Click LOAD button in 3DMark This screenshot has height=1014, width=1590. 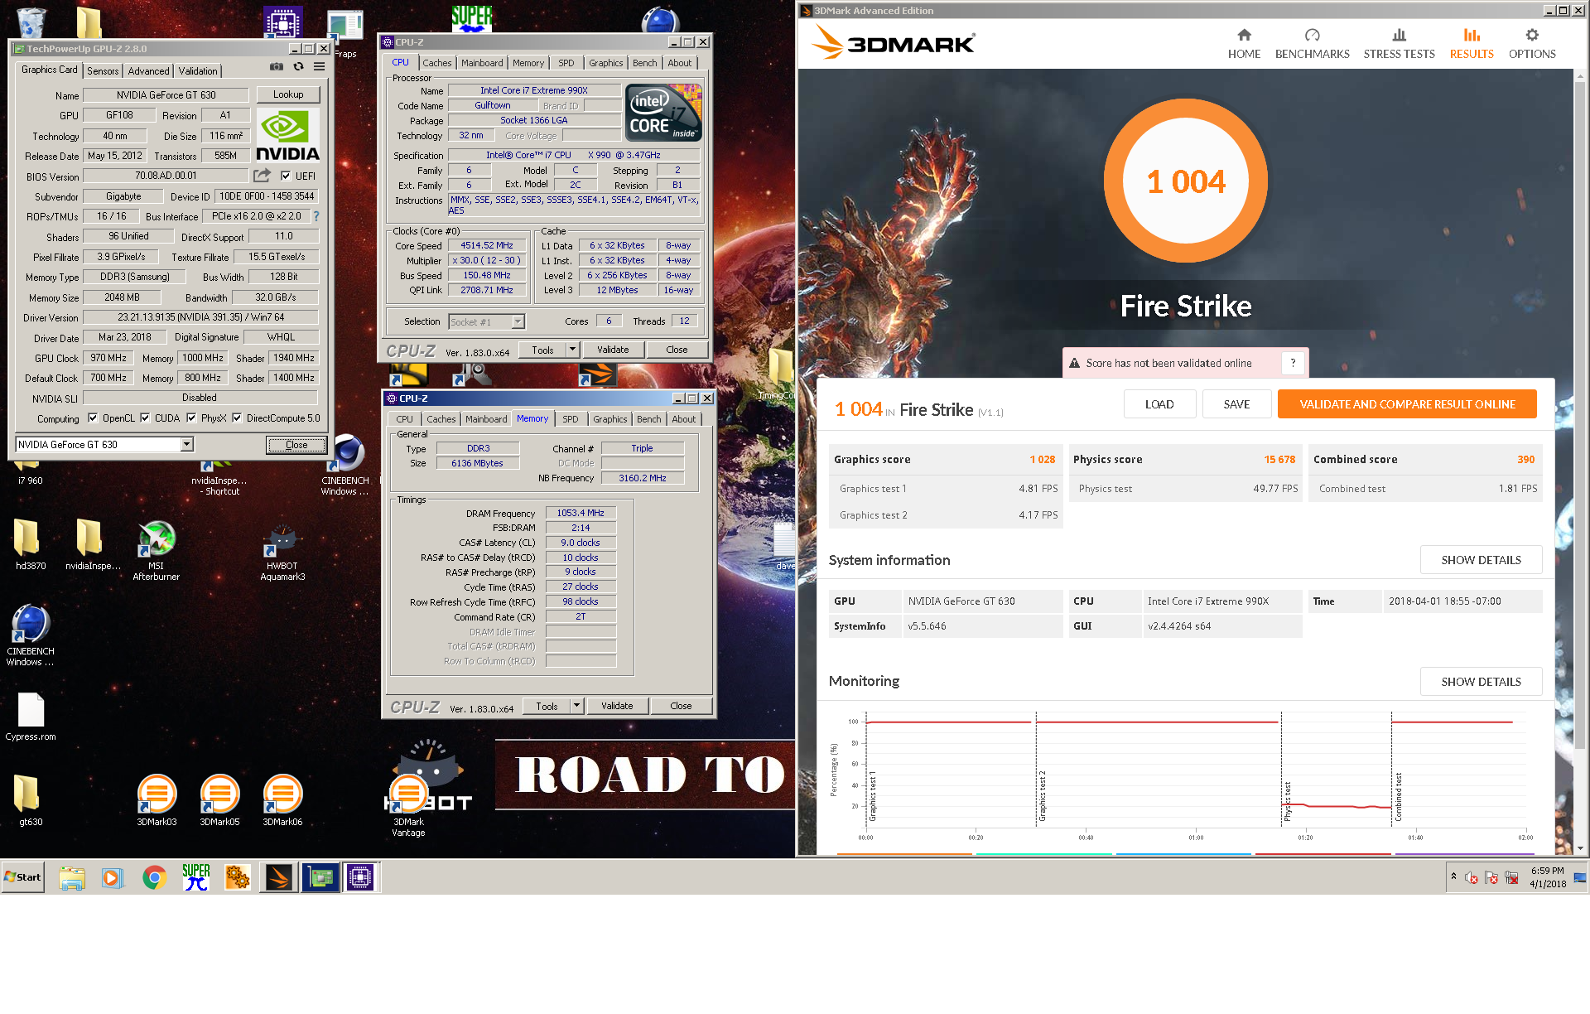click(x=1159, y=404)
